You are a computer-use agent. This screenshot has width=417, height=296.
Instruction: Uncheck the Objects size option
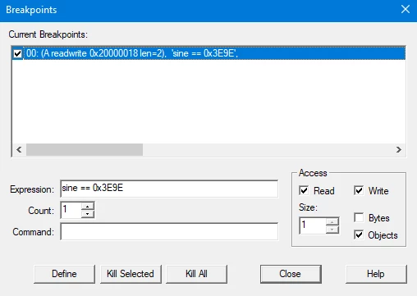click(x=359, y=235)
